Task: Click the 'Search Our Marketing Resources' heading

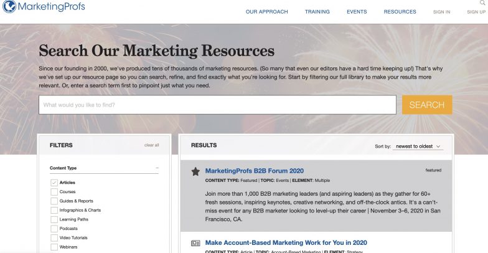Action: pyautogui.click(x=157, y=51)
